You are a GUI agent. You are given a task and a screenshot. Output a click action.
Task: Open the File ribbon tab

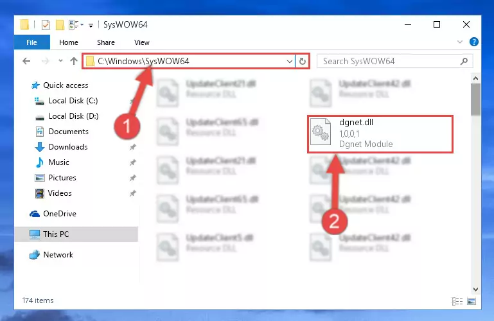(32, 42)
